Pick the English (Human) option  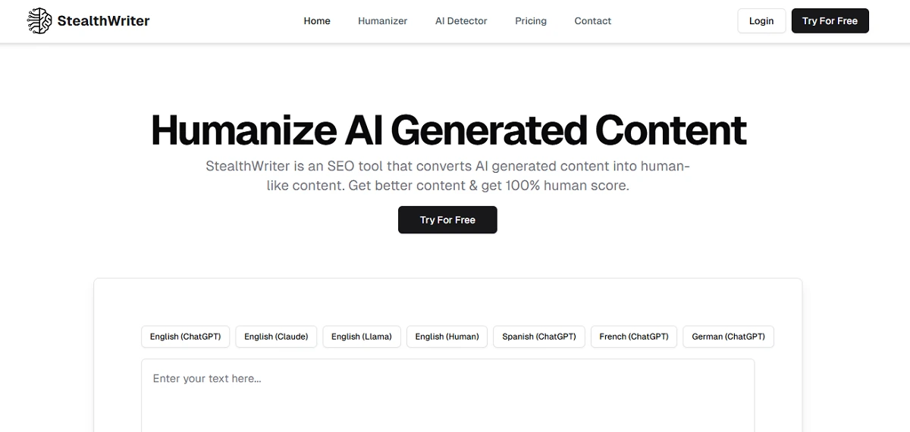447,337
